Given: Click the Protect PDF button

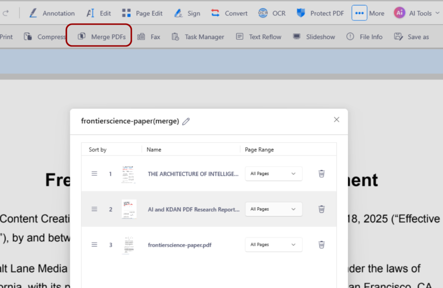Looking at the screenshot, I should pyautogui.click(x=321, y=13).
